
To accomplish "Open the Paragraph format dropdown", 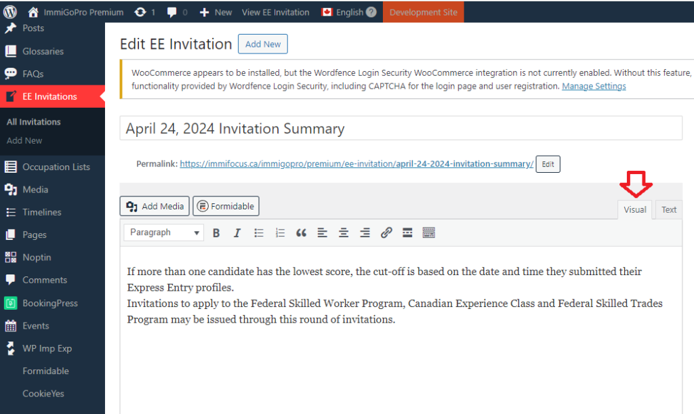I will point(163,232).
